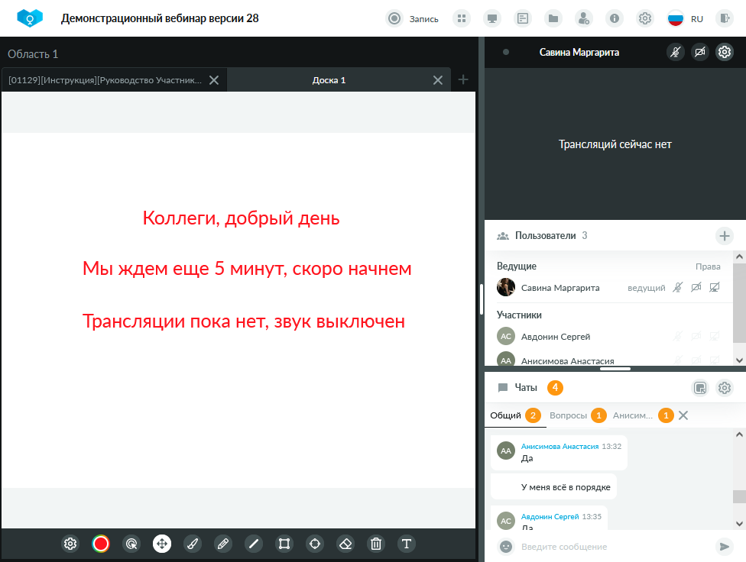Select the eraser tool
Viewport: 746px width, 562px height.
(345, 544)
